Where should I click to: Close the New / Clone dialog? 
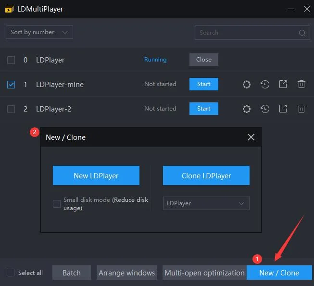click(251, 137)
